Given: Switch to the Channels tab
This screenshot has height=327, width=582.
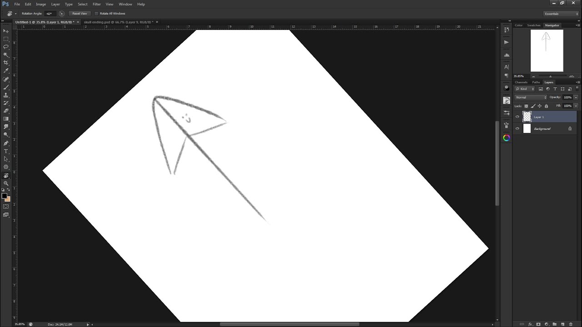Looking at the screenshot, I should 521,82.
